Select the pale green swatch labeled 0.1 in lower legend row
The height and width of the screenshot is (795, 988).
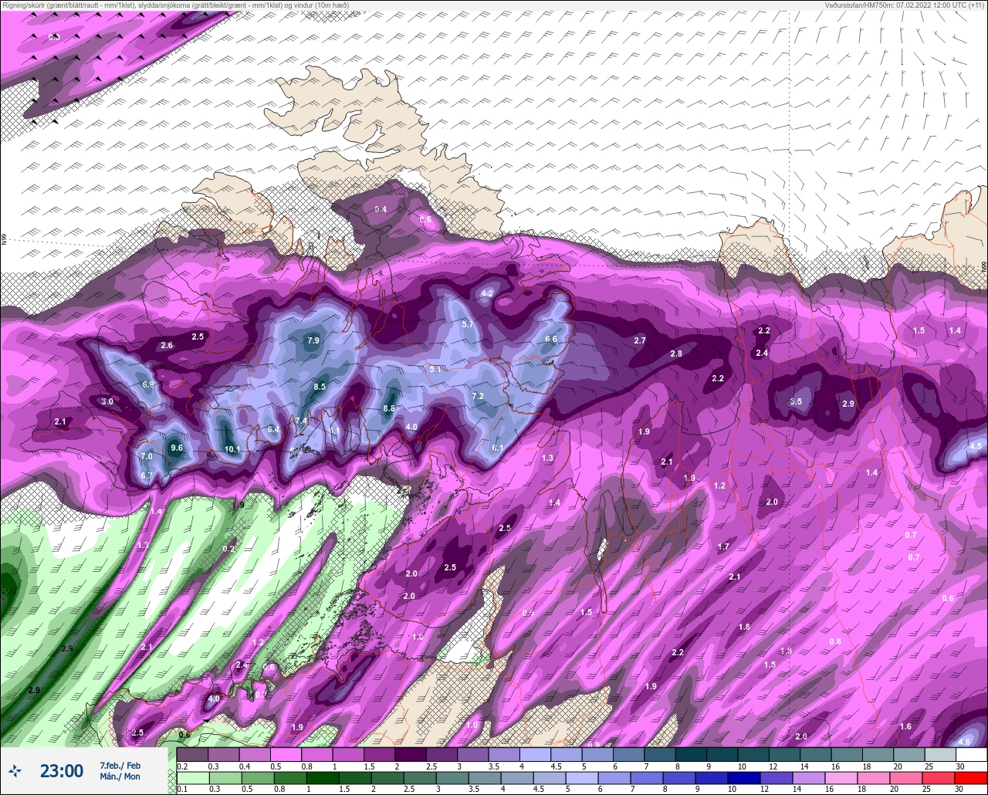pos(192,777)
